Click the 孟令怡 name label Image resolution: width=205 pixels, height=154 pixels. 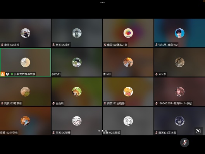click(x=162, y=74)
